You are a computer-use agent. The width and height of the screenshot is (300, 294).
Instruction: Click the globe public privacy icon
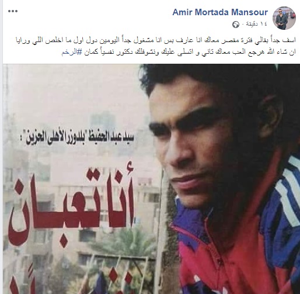236,25
